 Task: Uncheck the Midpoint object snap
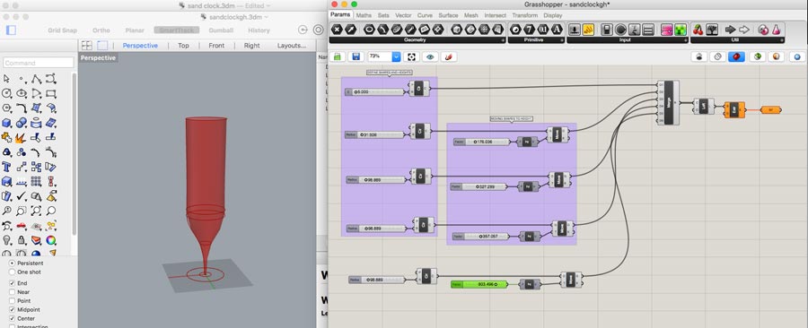[x=13, y=310]
